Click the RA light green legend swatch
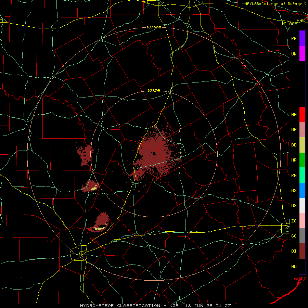The height and width of the screenshot is (308, 308). click(x=302, y=175)
